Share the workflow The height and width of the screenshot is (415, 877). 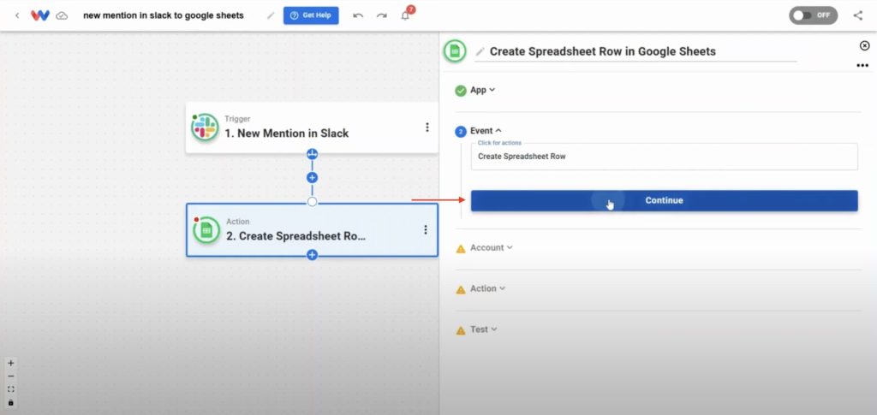858,15
